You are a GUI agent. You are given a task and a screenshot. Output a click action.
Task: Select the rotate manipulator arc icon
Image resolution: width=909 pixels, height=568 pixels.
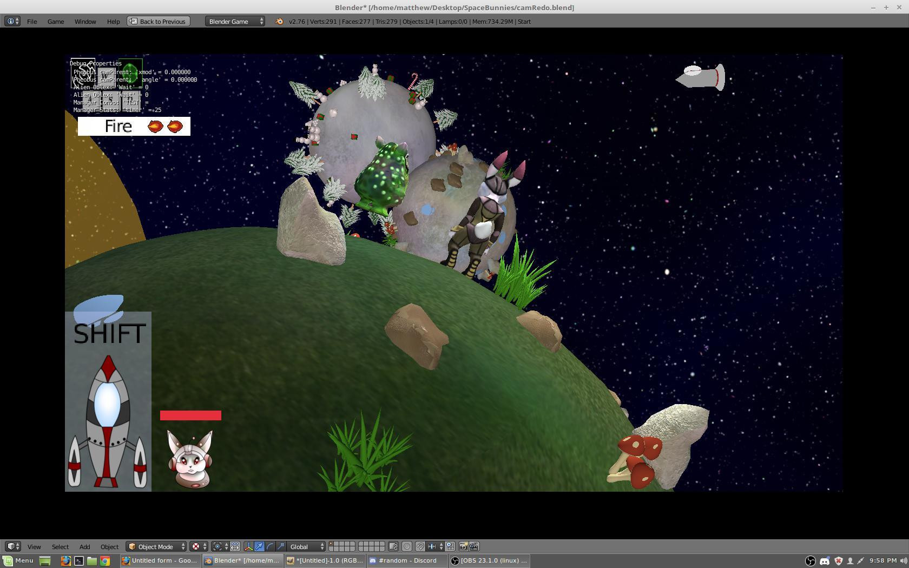pyautogui.click(x=270, y=546)
